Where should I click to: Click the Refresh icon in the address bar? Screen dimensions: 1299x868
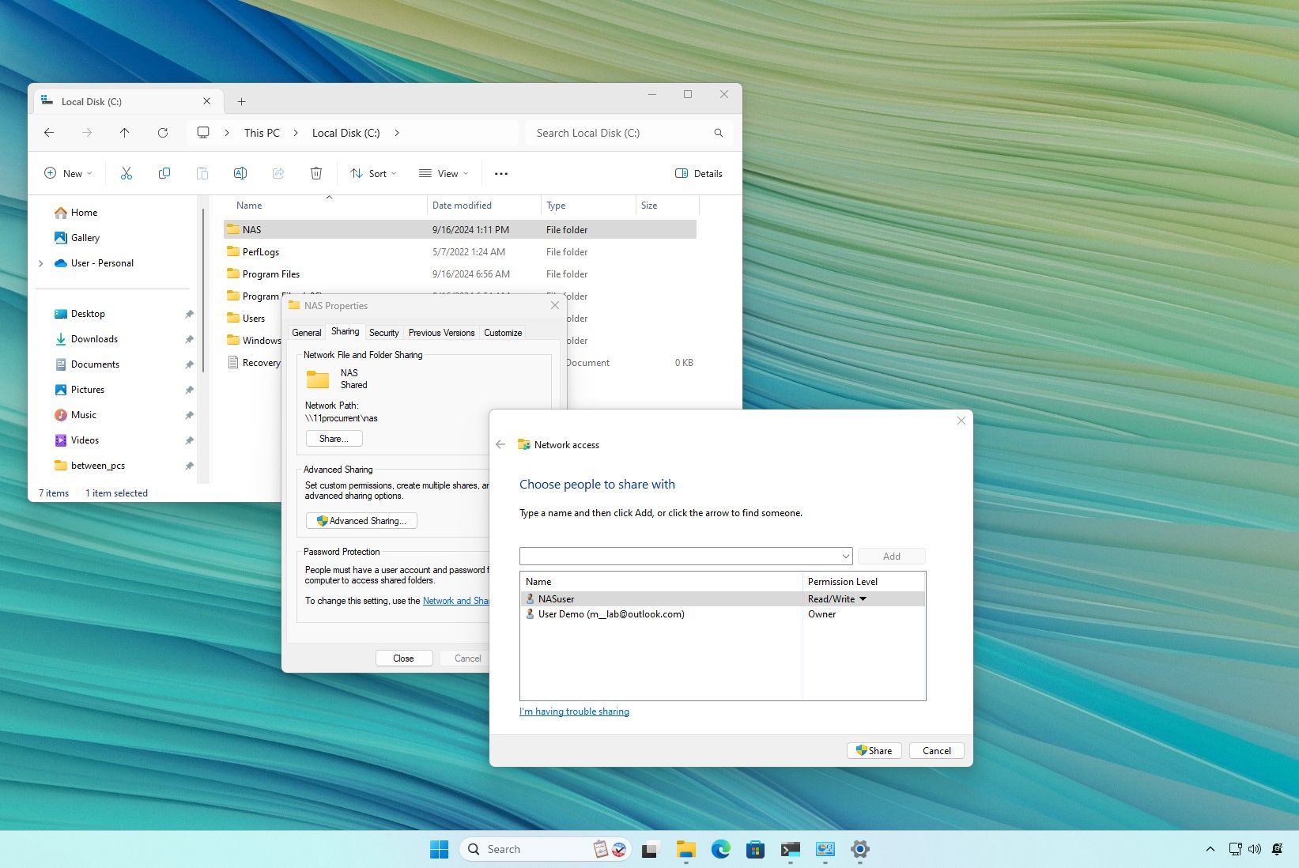[163, 133]
